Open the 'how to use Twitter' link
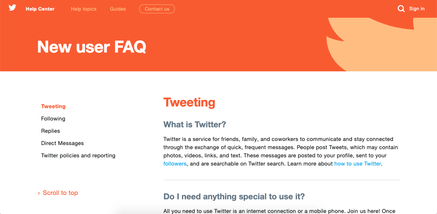 (x=357, y=163)
